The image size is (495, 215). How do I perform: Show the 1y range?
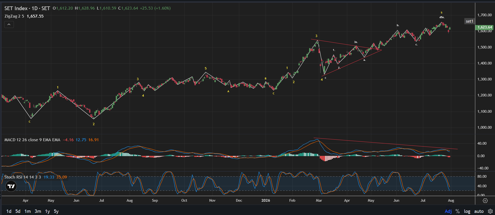[x=47, y=211]
